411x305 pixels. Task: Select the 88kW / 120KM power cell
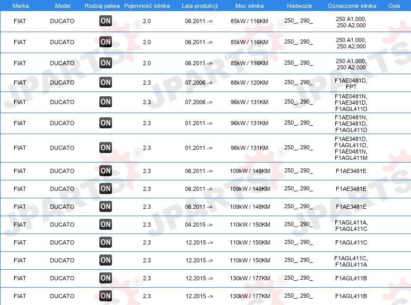click(x=249, y=83)
